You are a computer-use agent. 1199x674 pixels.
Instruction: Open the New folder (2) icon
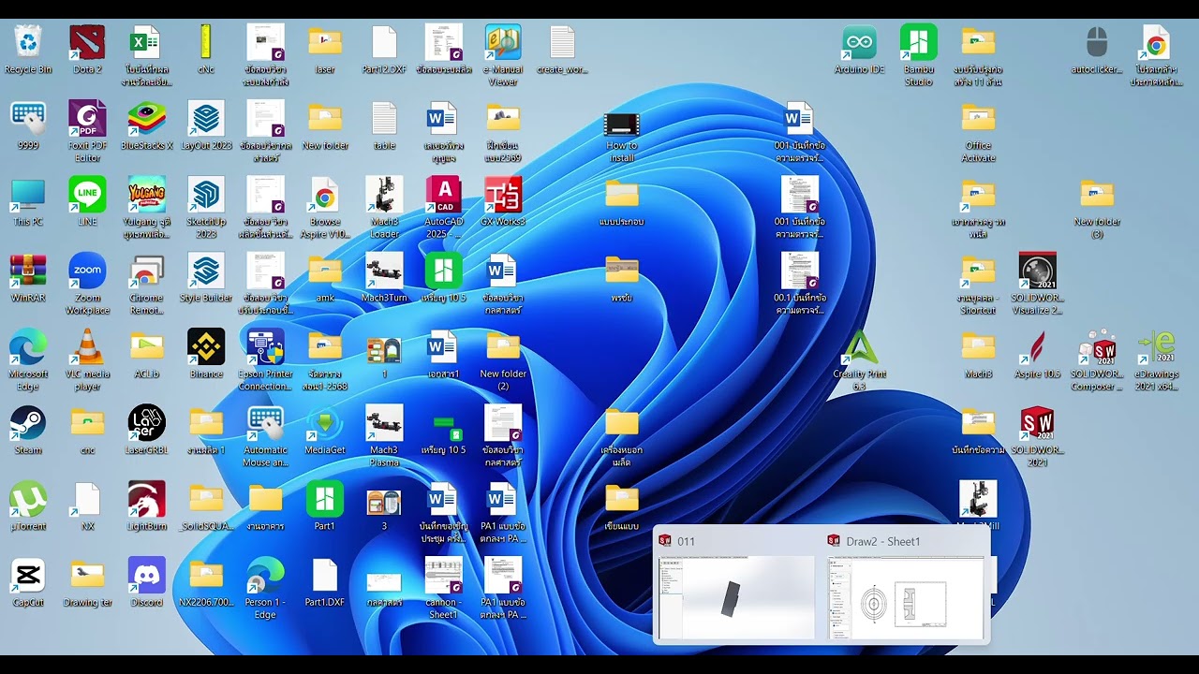(503, 360)
